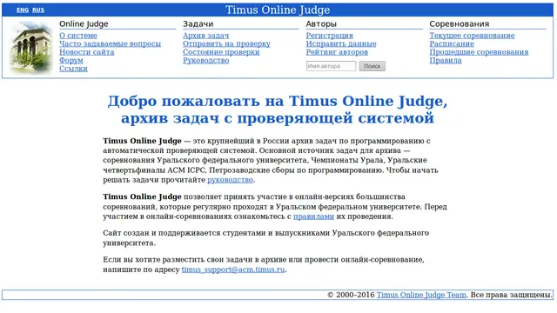Click the university building logo image
The height and width of the screenshot is (313, 557).
pos(31,47)
